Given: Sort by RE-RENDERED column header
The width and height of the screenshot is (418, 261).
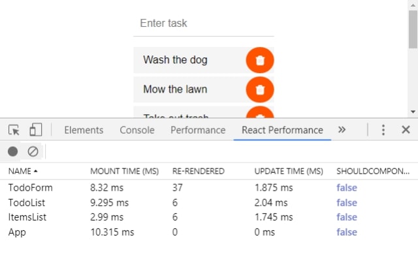Looking at the screenshot, I should (x=198, y=171).
